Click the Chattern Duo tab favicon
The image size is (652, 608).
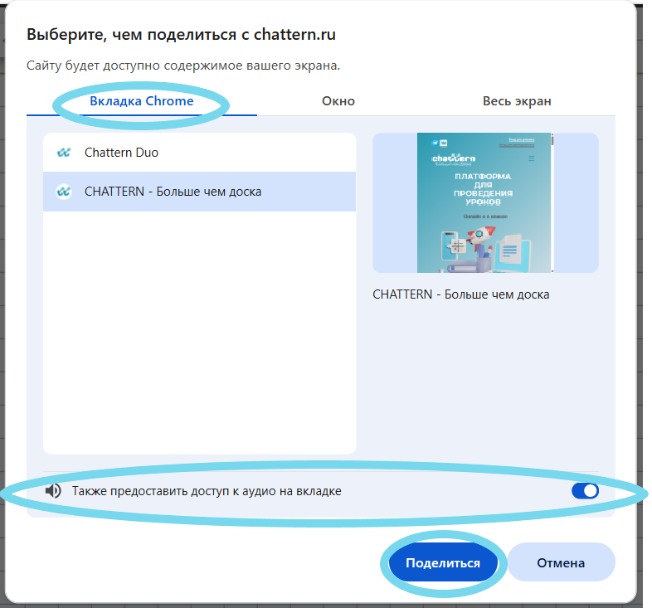click(x=63, y=153)
